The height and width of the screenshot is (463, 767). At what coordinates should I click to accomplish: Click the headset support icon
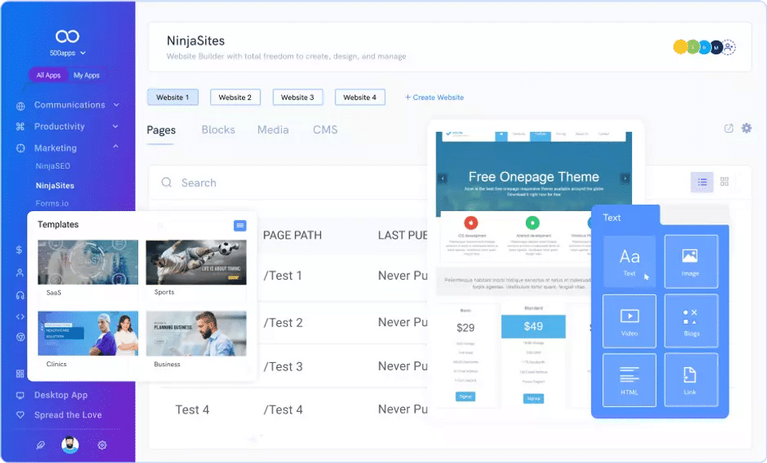coord(20,295)
